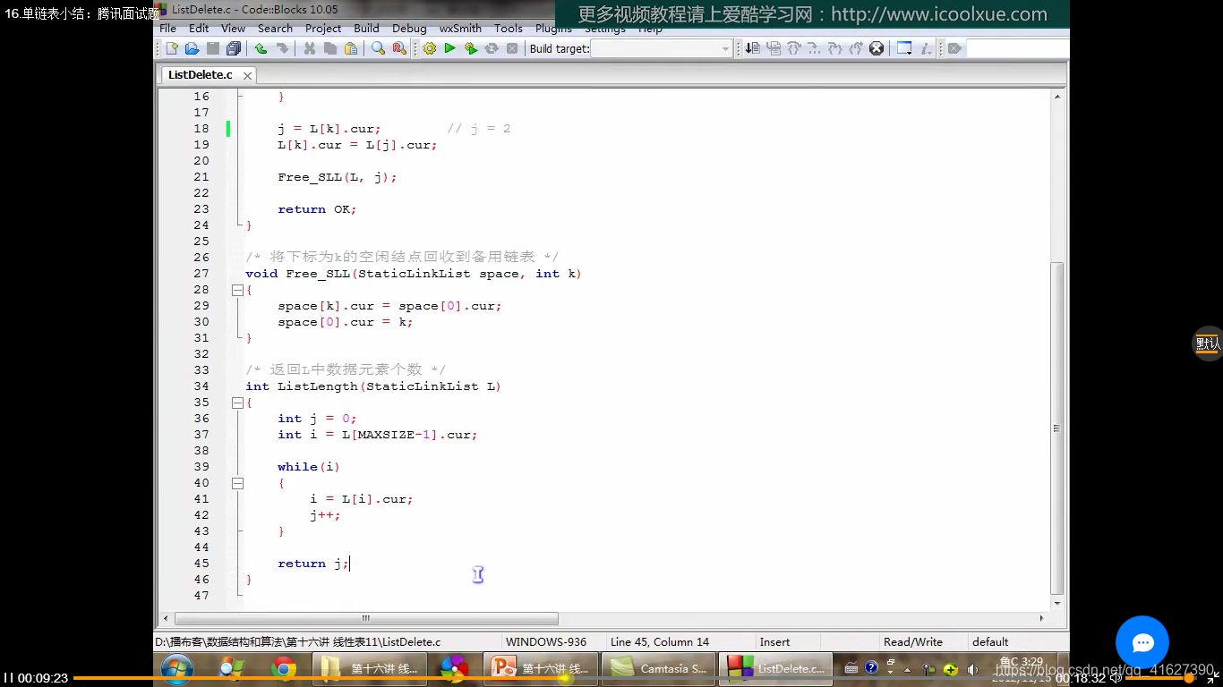Click the Redo arrow icon
The image size is (1223, 687).
coord(281,48)
